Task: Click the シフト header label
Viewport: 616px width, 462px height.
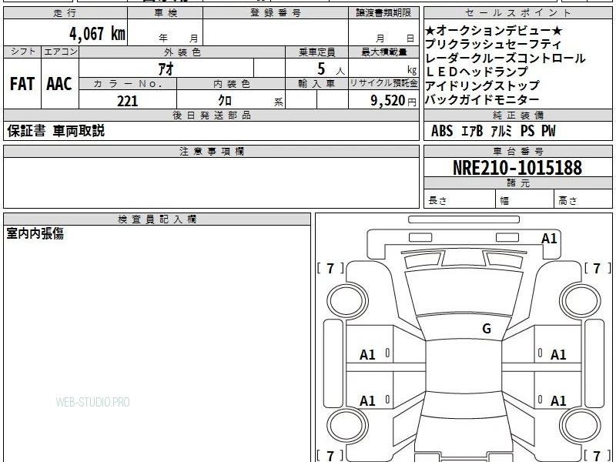Action: pos(23,52)
